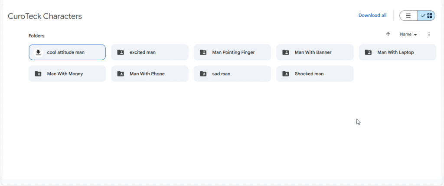Viewport: 444px width, 186px height.
Task: Click shared folder icon for excited man
Action: (121, 52)
